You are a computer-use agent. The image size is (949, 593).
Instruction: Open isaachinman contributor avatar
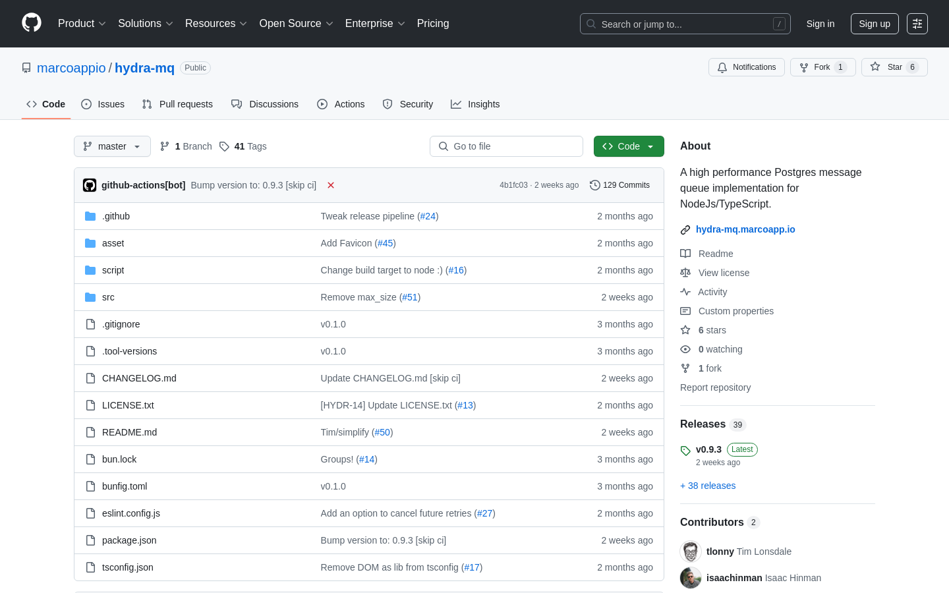coord(691,578)
